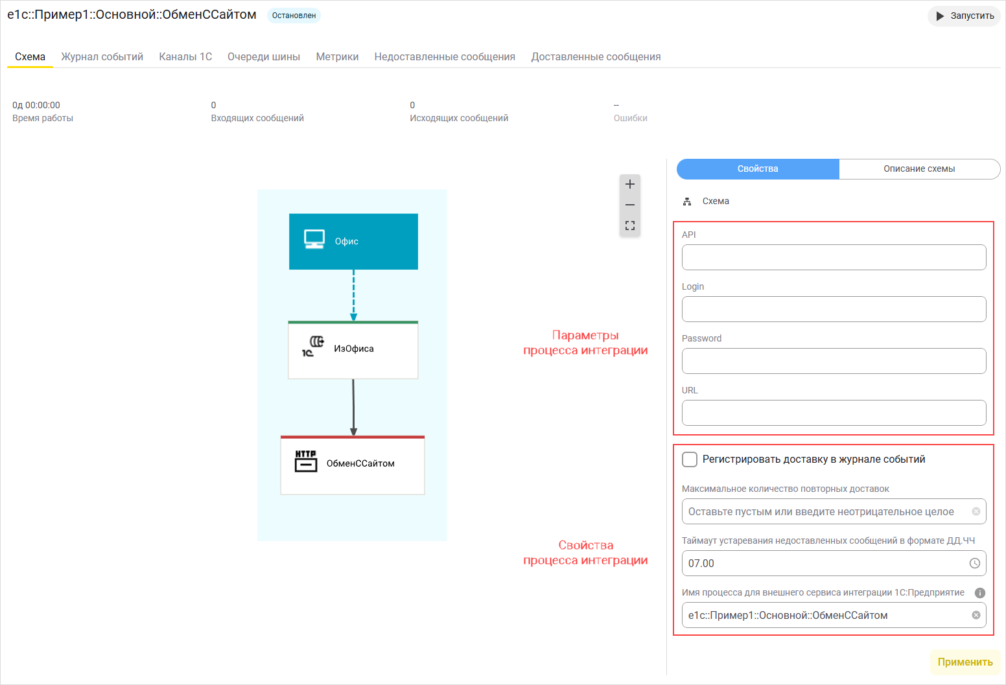
Task: Select the ОбменССайтом HTTP node icon
Action: (x=306, y=461)
